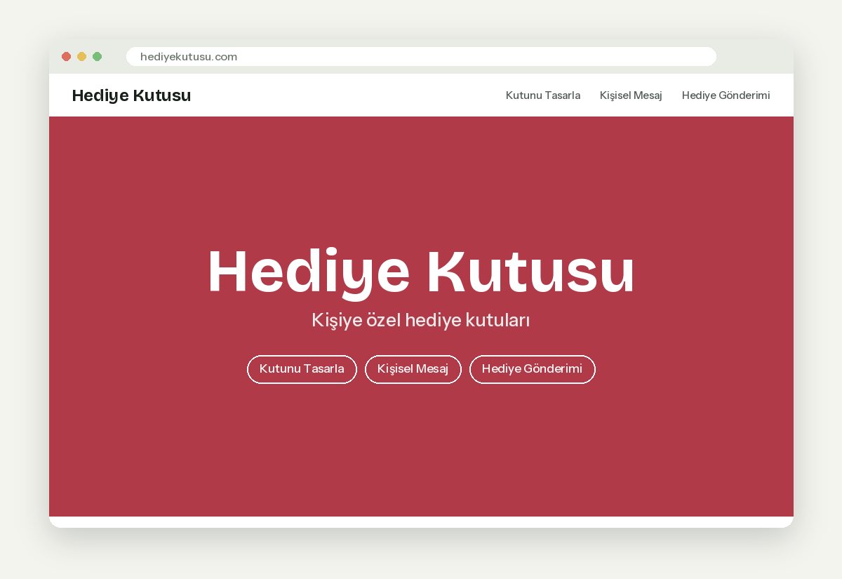Click the Hediye Gönderimi pill button in hero

(532, 369)
